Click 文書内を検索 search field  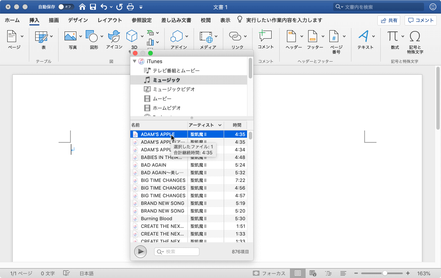379,7
